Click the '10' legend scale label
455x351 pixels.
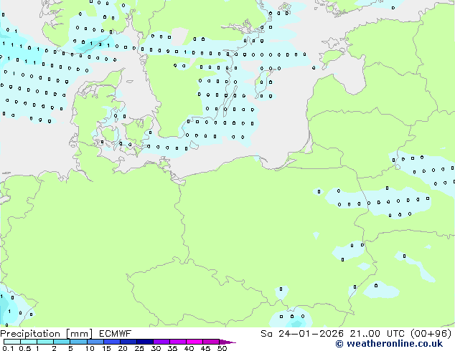click(x=90, y=348)
